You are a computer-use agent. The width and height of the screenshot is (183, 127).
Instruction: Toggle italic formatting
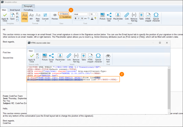79,18
